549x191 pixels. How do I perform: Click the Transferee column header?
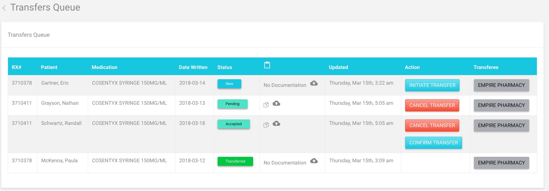click(x=486, y=67)
